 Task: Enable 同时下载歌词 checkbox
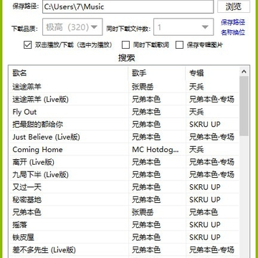point(125,45)
